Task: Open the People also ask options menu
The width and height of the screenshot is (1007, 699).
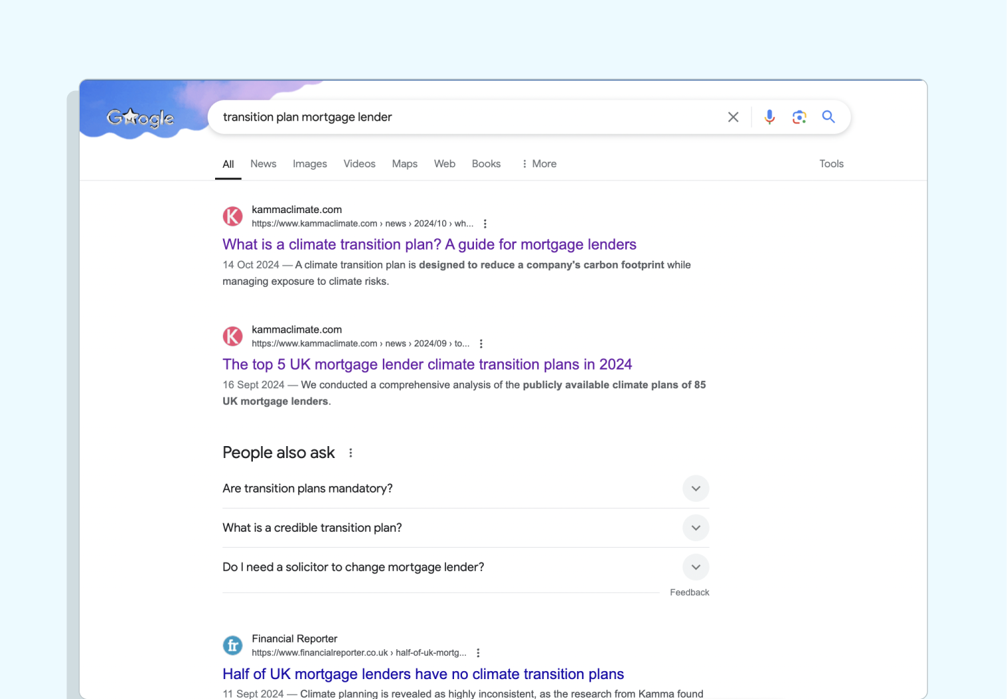Action: pyautogui.click(x=350, y=453)
